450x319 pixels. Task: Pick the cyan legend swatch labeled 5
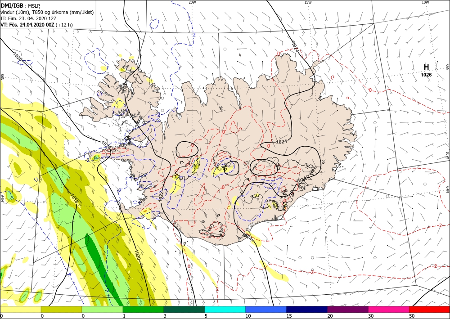click(225, 309)
